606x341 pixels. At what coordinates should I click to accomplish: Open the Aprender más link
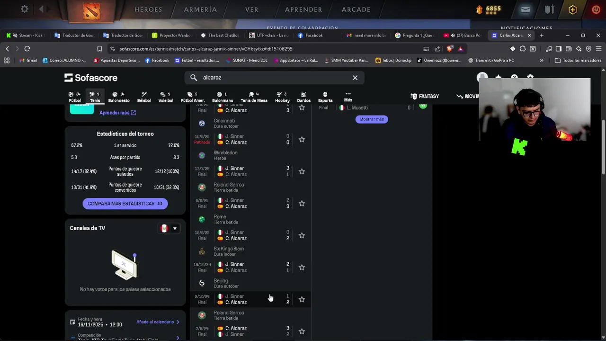click(117, 113)
